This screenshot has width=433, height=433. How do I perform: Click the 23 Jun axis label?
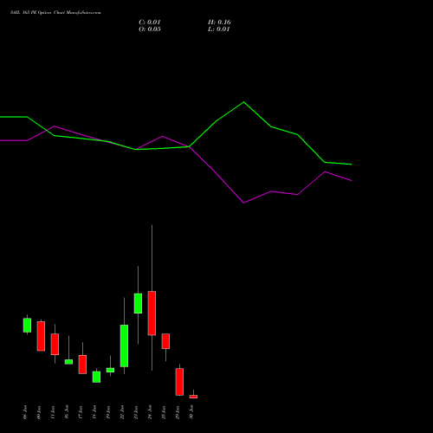tap(136, 412)
